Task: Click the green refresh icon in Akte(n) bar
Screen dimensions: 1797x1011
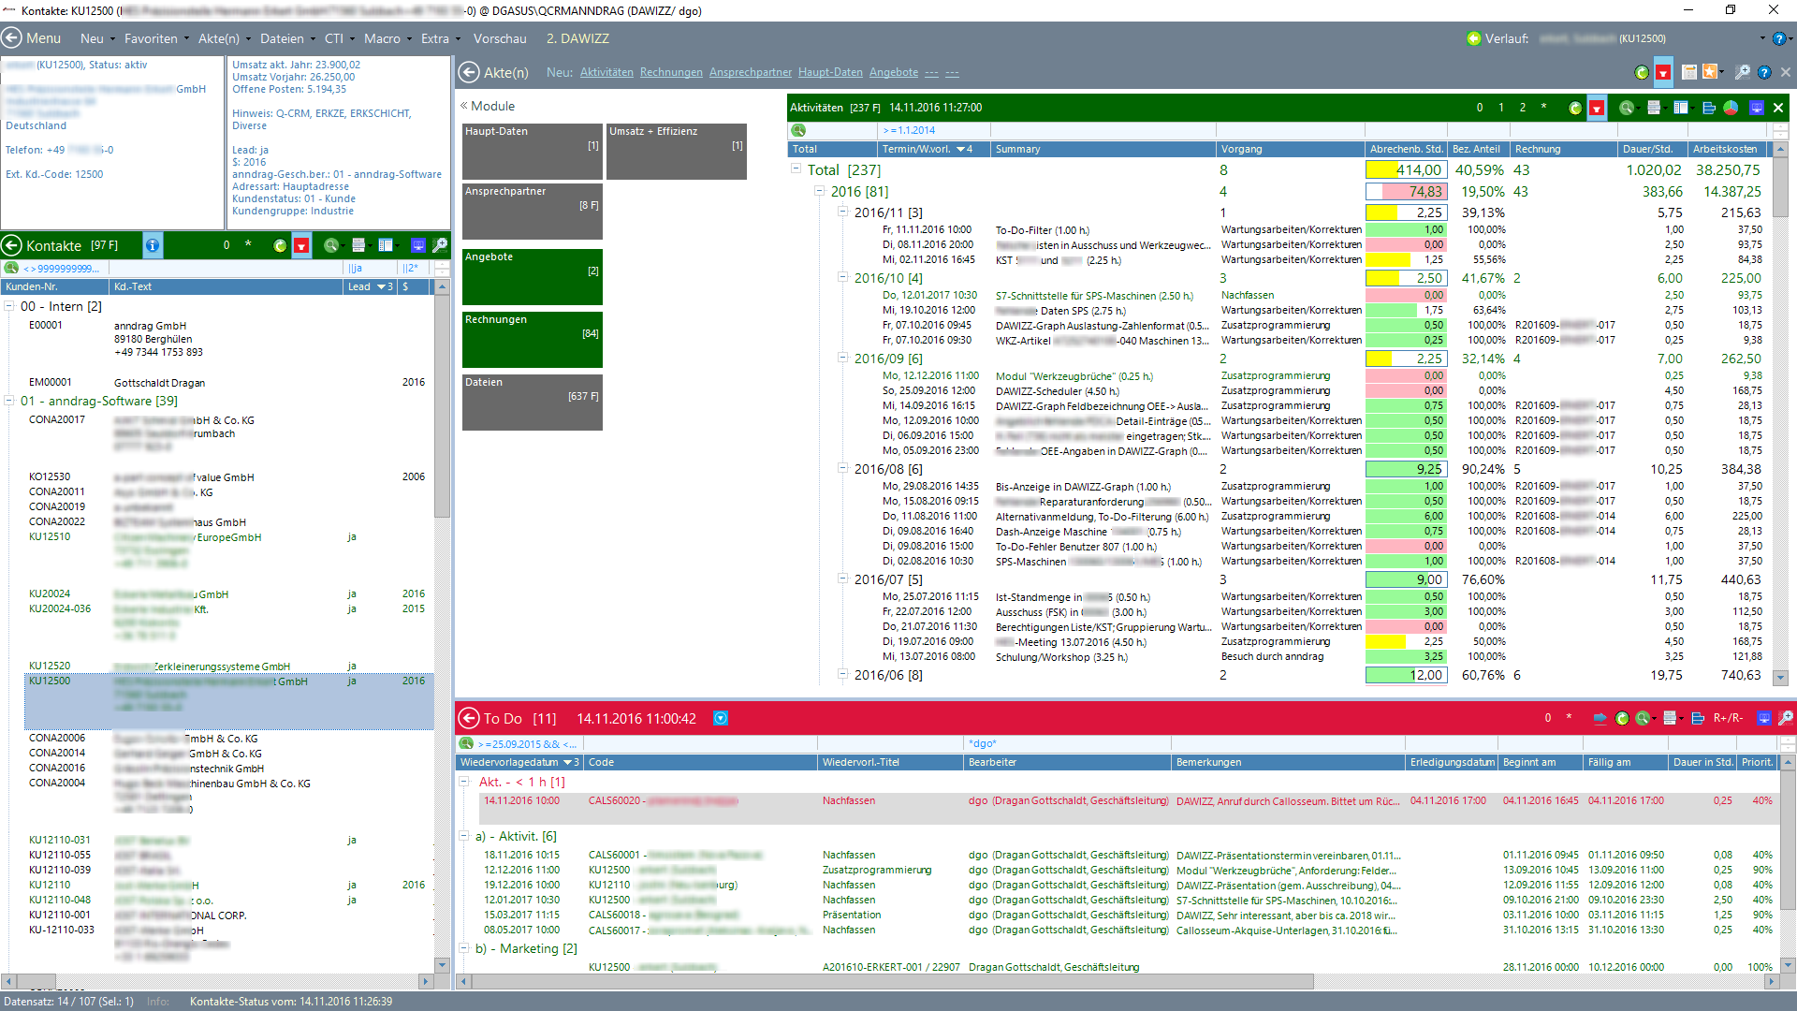Action: (1642, 72)
